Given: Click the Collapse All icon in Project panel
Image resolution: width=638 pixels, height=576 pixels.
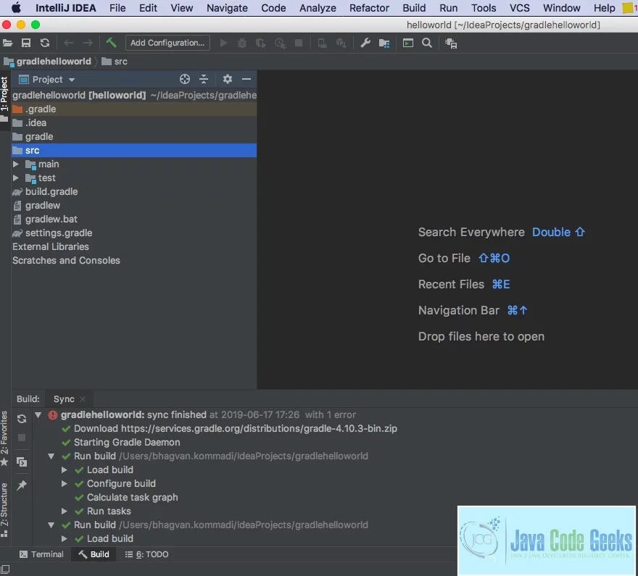Looking at the screenshot, I should pos(204,79).
